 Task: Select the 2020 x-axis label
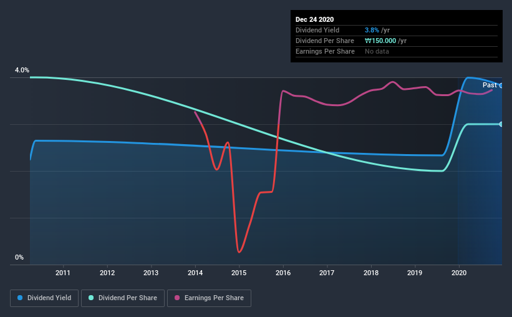click(x=459, y=273)
